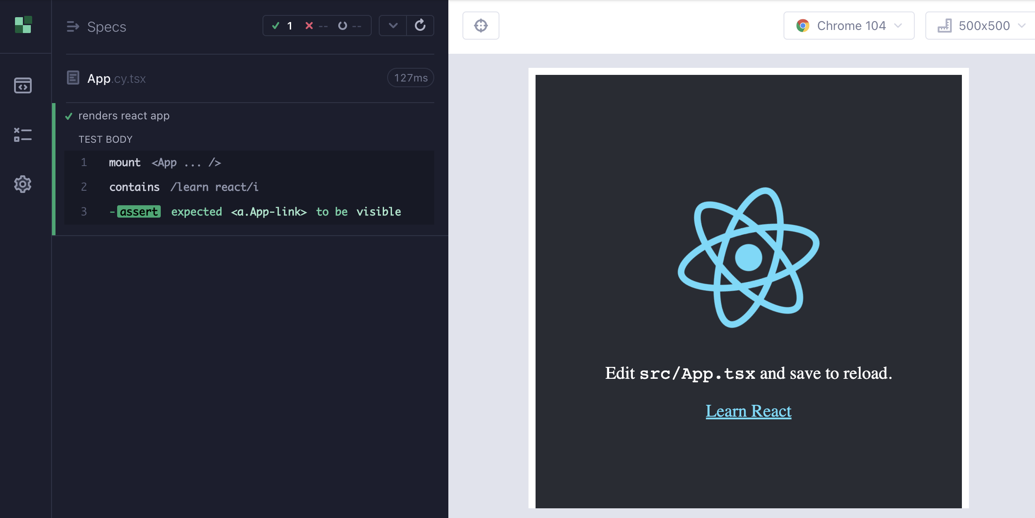
Task: Open the selector playground crosshair button
Action: (x=481, y=26)
